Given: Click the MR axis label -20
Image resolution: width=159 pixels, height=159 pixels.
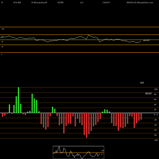Looking at the screenshot, I should point(155,120).
